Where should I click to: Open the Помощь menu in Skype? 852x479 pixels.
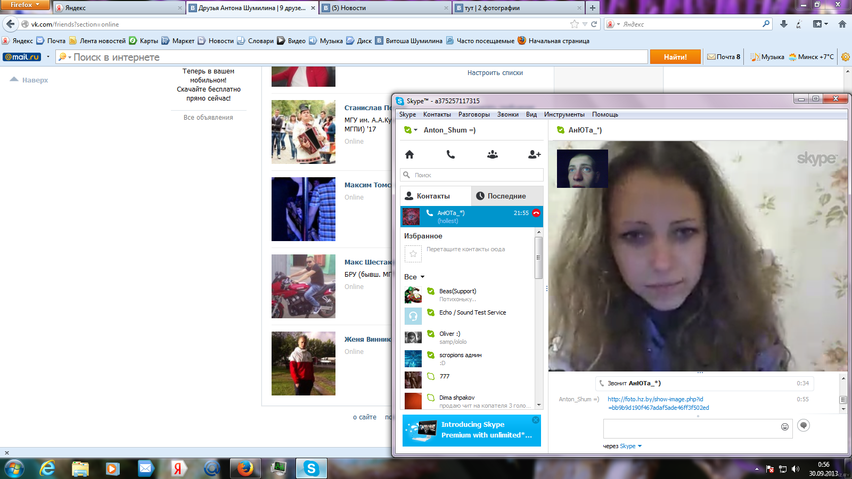[x=605, y=114]
